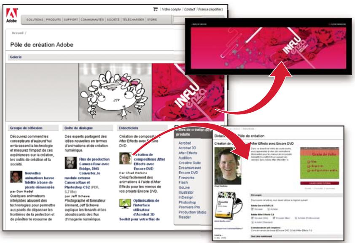355x243 pixels.
Task: Select Reader in product list
Action: pyautogui.click(x=185, y=217)
